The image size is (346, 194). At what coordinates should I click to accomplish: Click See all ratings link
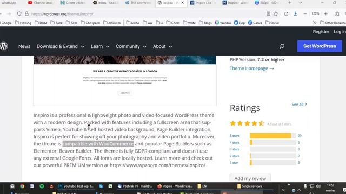pos(299,104)
